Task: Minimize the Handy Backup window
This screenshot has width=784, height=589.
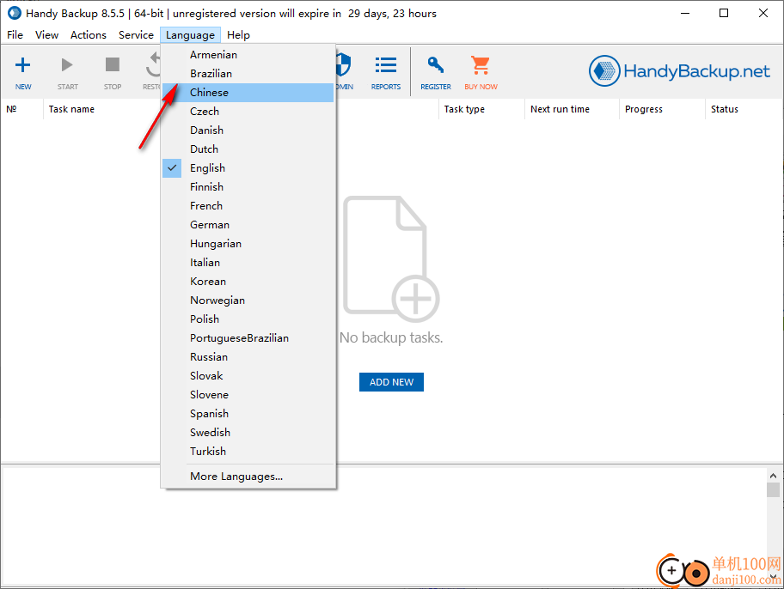Action: pyautogui.click(x=685, y=14)
